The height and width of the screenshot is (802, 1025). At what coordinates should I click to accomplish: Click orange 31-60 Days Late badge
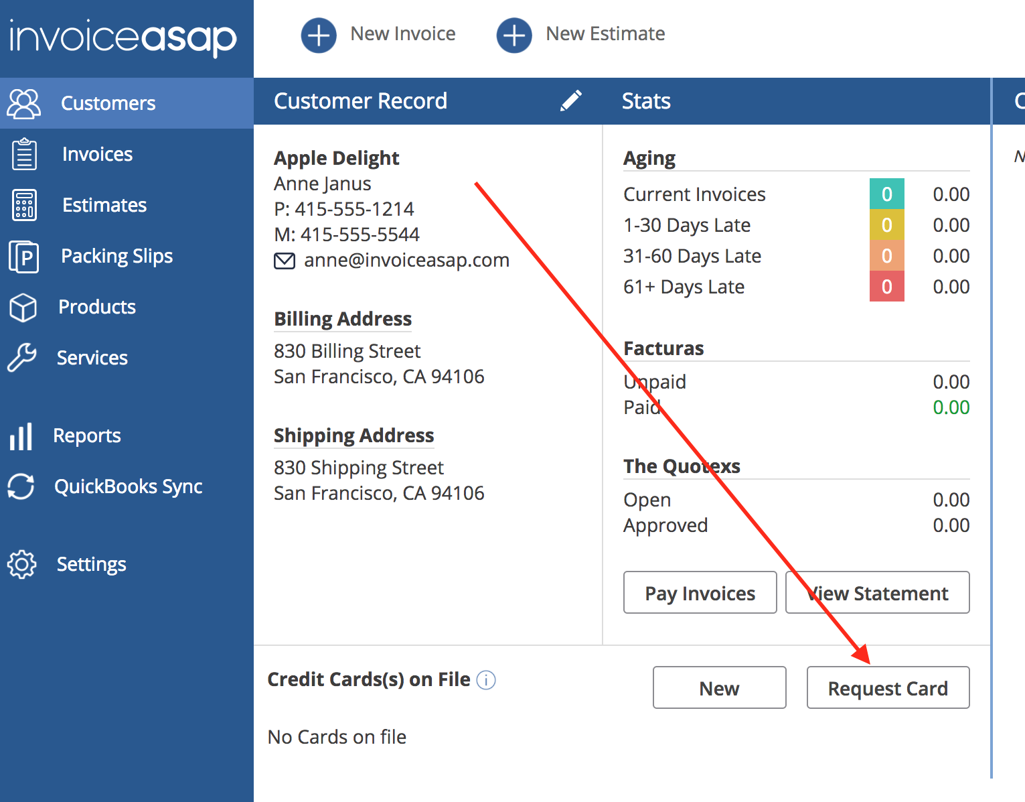887,255
